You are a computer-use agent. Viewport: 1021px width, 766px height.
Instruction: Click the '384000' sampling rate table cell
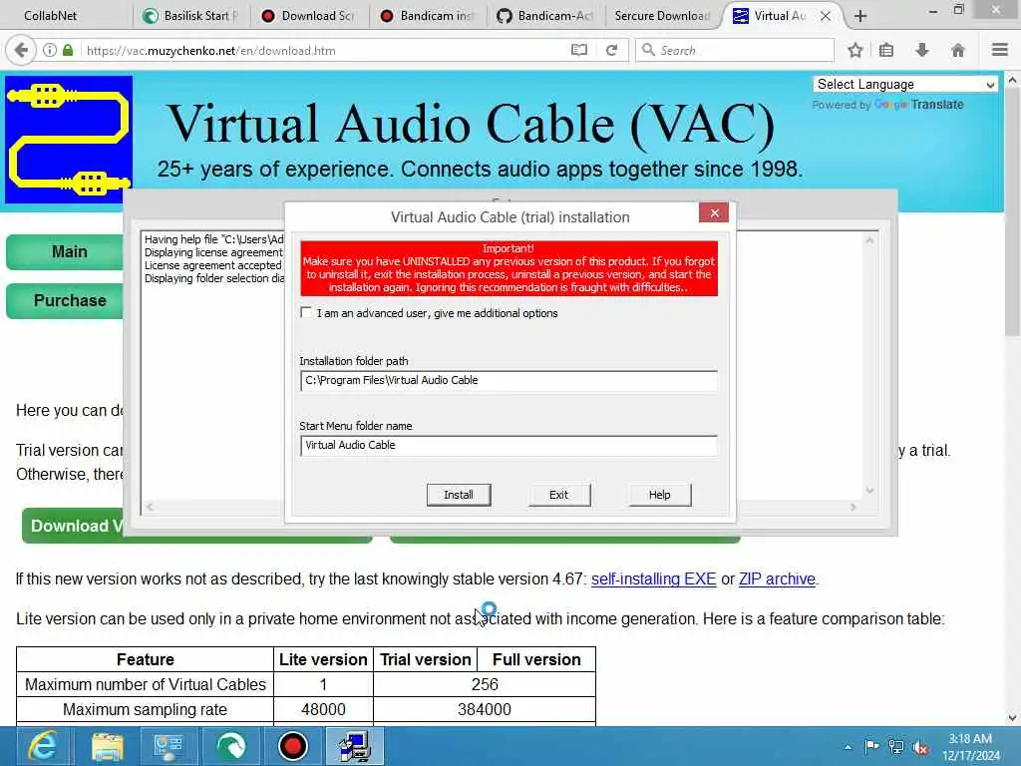(485, 709)
